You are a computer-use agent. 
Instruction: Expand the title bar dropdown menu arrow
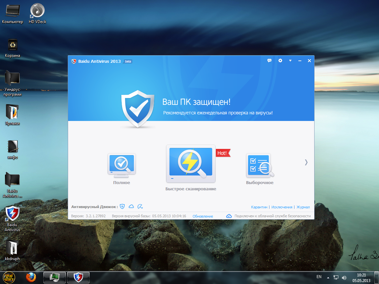(290, 60)
